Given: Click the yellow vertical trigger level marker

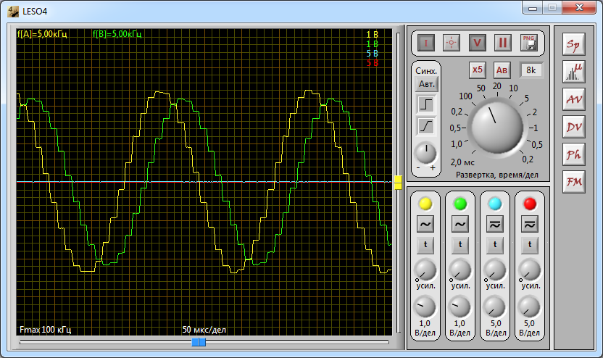Looking at the screenshot, I should pyautogui.click(x=398, y=183).
